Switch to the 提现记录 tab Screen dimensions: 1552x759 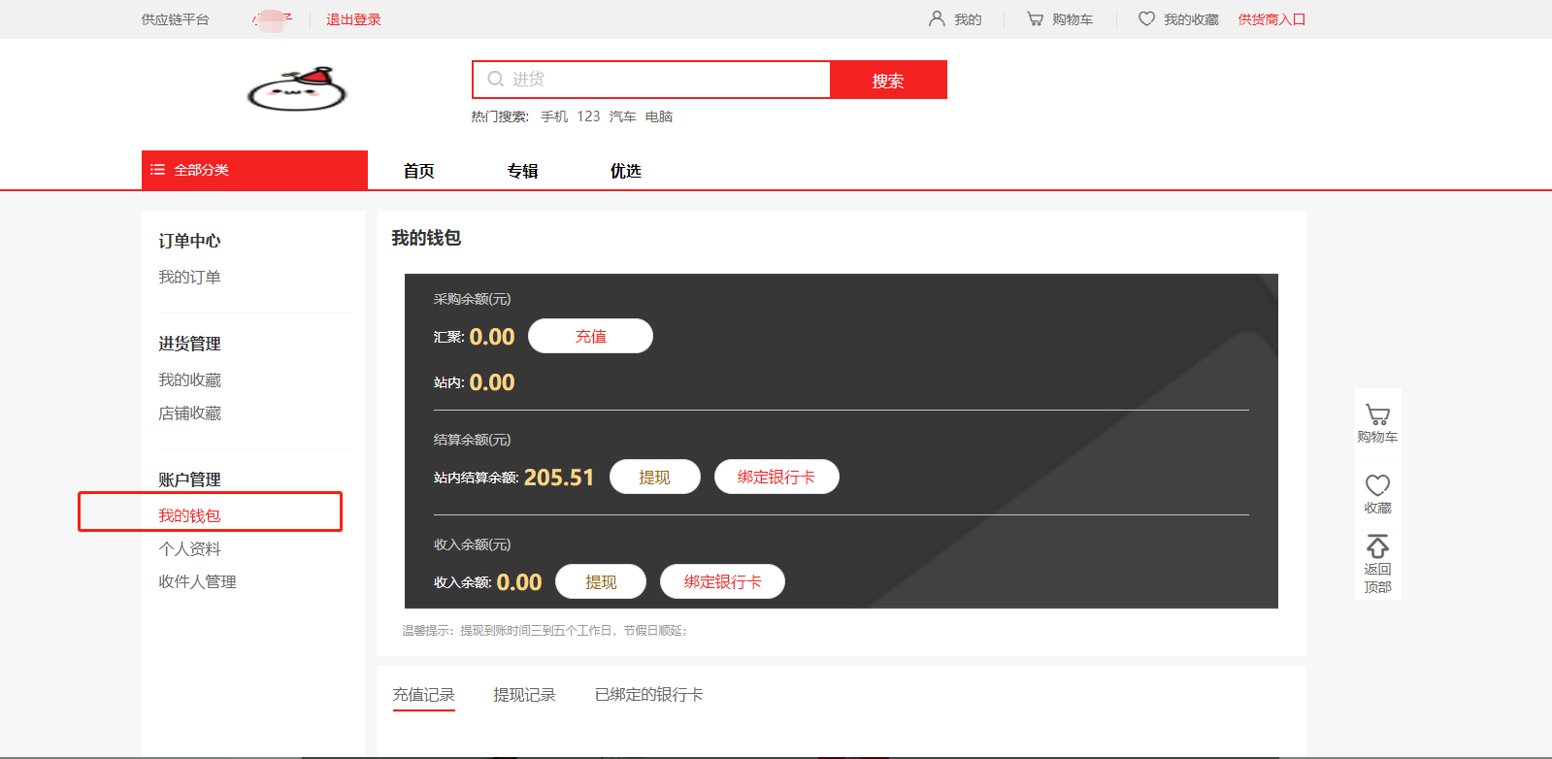[x=524, y=695]
